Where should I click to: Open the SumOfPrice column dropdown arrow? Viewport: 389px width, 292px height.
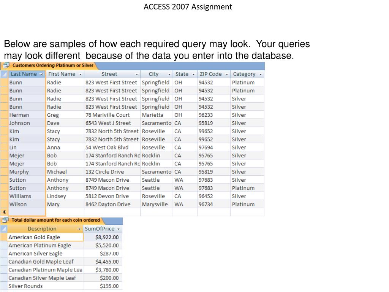click(x=119, y=229)
